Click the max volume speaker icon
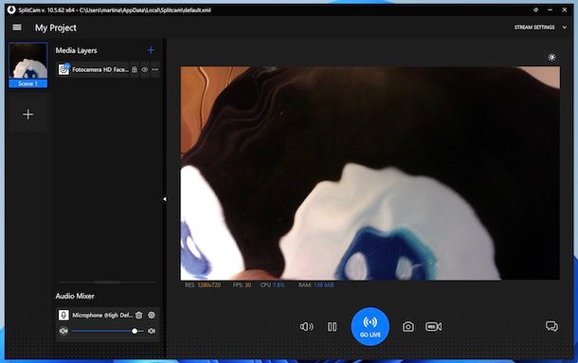Image resolution: width=578 pixels, height=363 pixels. (x=152, y=331)
